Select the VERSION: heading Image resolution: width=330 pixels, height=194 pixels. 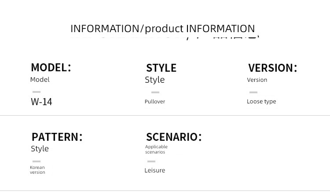[x=272, y=68]
